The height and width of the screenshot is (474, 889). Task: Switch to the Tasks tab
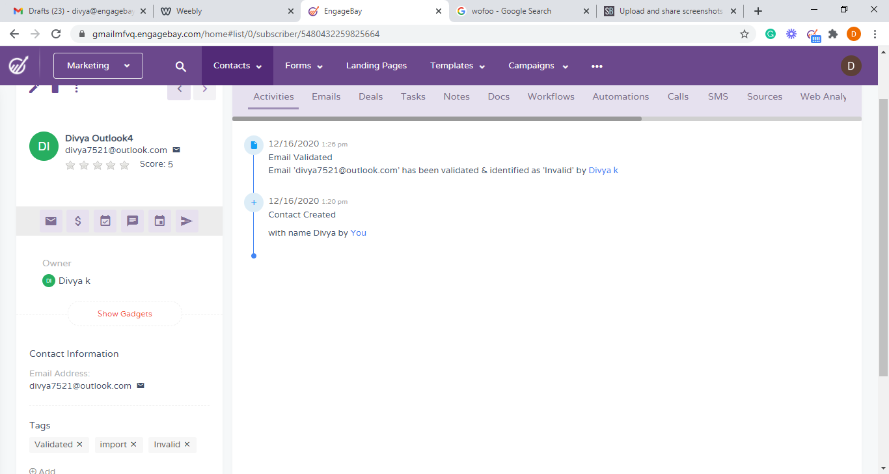pos(413,96)
